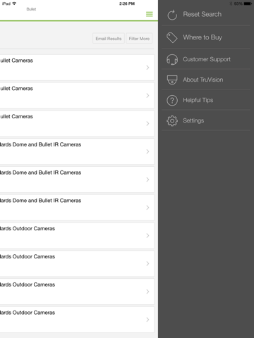Open the first Bullet Cameras result chevron

click(x=147, y=68)
